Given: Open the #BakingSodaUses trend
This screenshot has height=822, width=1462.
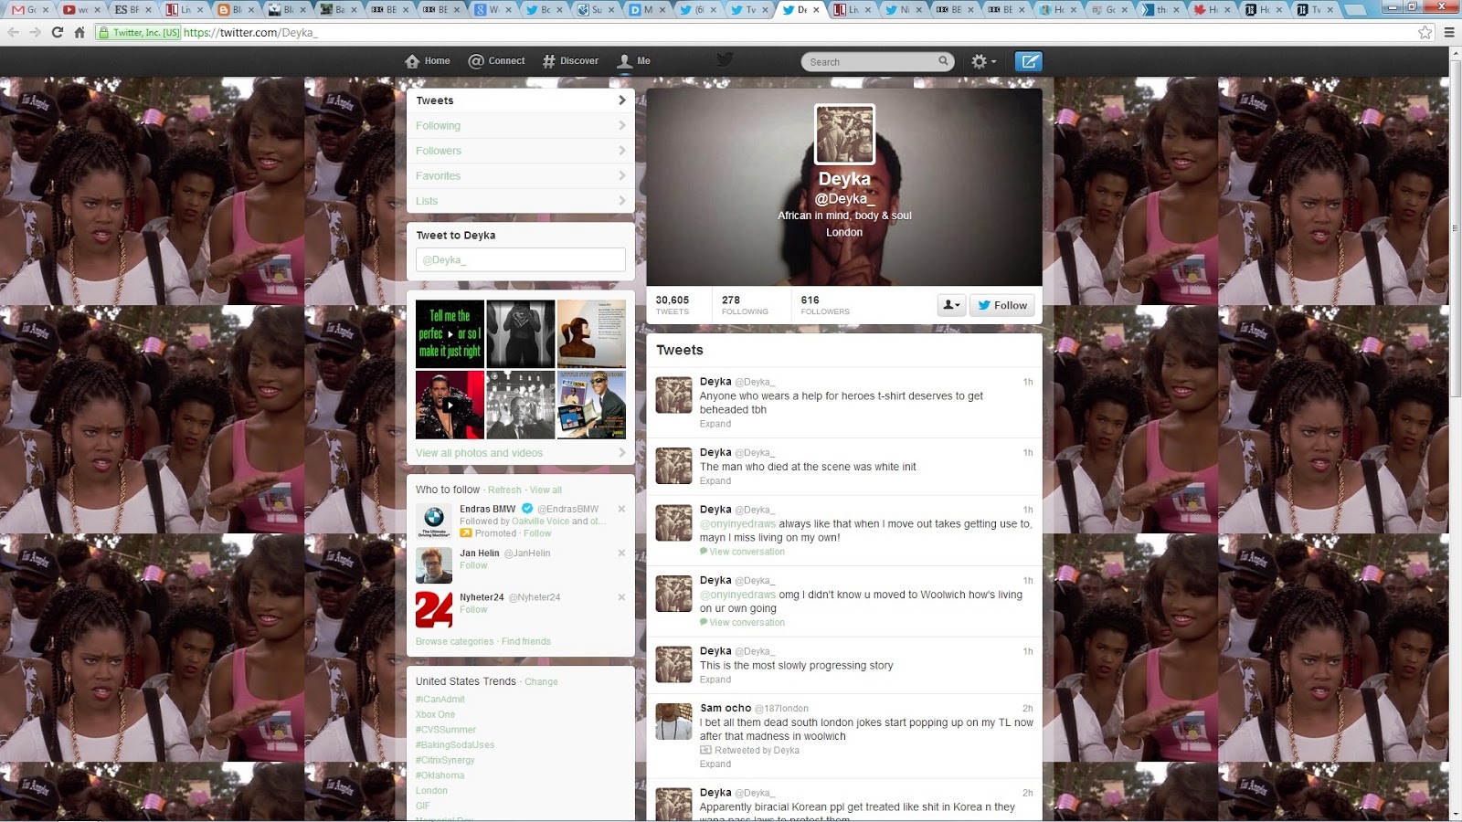Looking at the screenshot, I should [x=455, y=745].
